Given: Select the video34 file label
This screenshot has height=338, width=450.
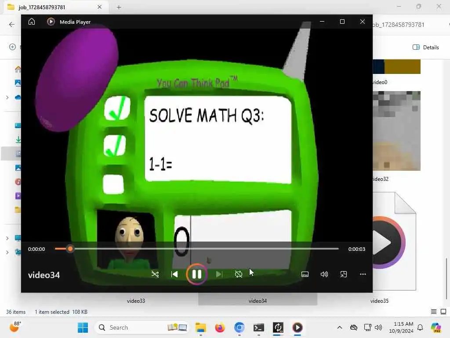Looking at the screenshot, I should pos(258,301).
